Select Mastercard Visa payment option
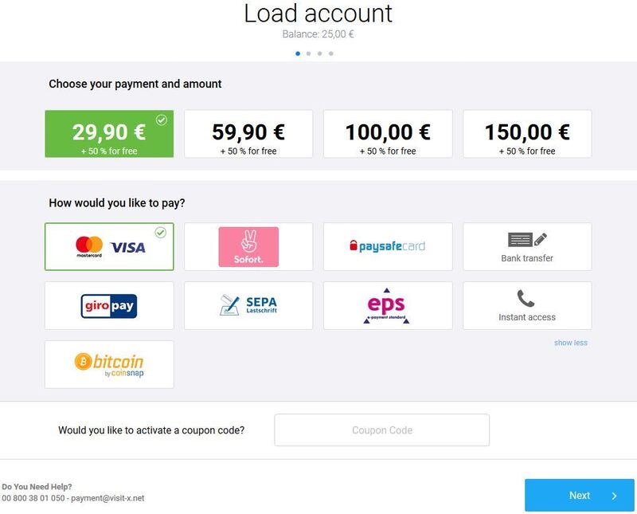 pos(109,246)
